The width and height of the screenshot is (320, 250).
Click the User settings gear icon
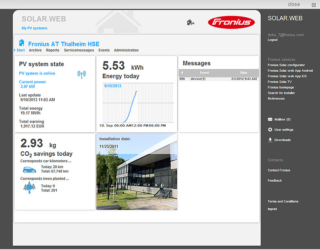(x=270, y=129)
